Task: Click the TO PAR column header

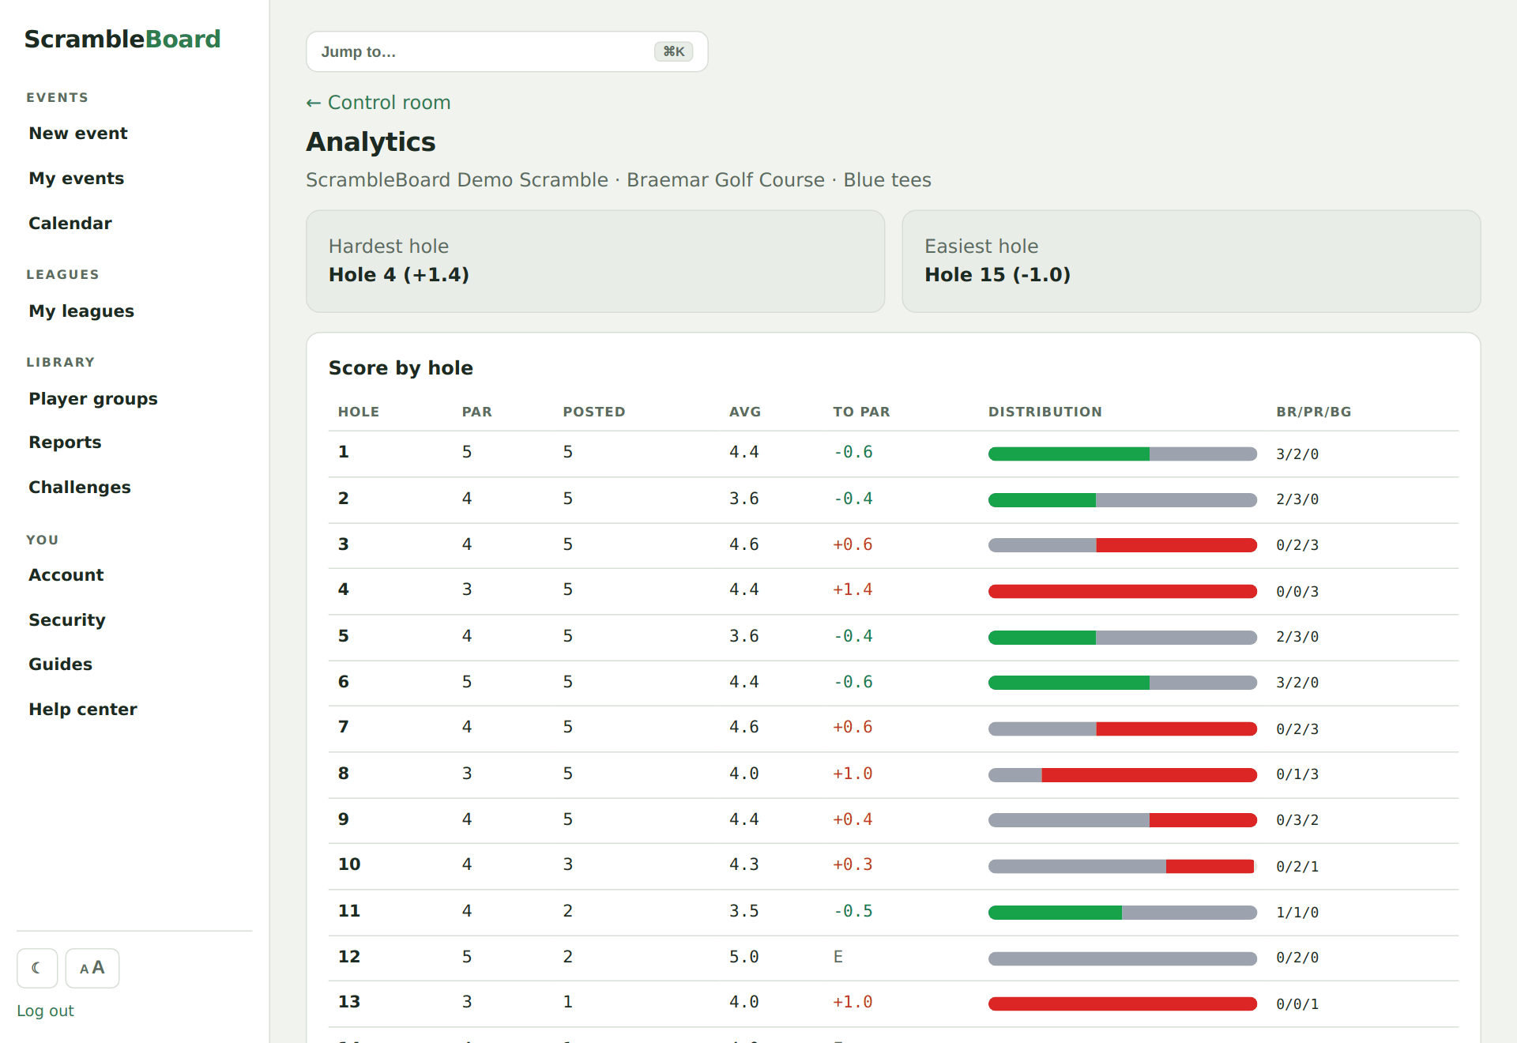Action: click(861, 412)
